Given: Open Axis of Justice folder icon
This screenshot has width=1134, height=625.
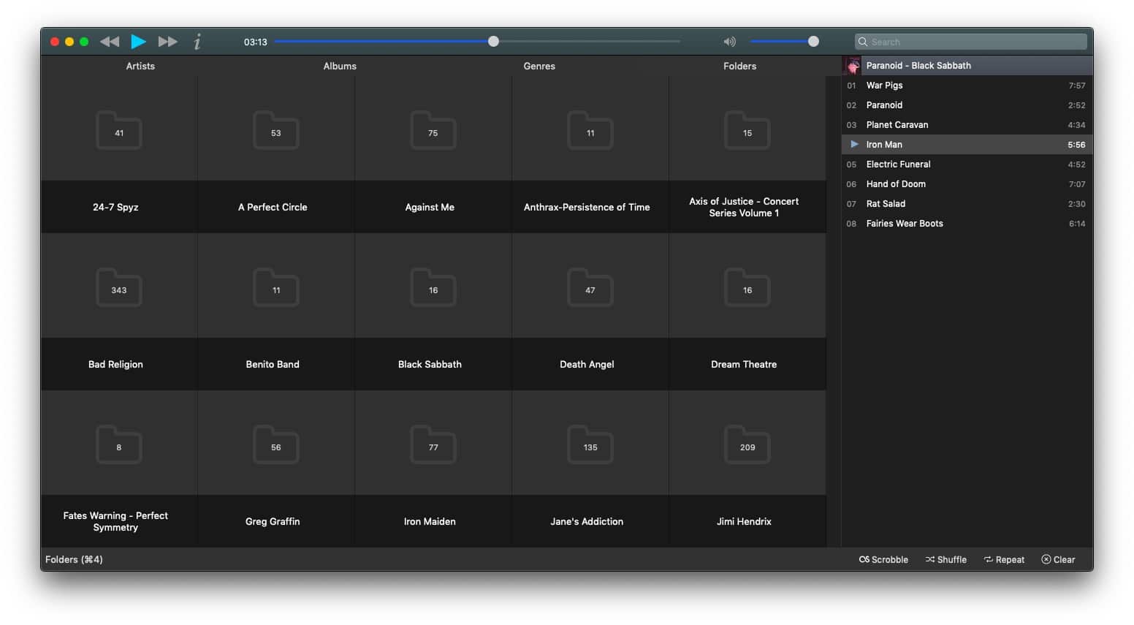Looking at the screenshot, I should [747, 131].
